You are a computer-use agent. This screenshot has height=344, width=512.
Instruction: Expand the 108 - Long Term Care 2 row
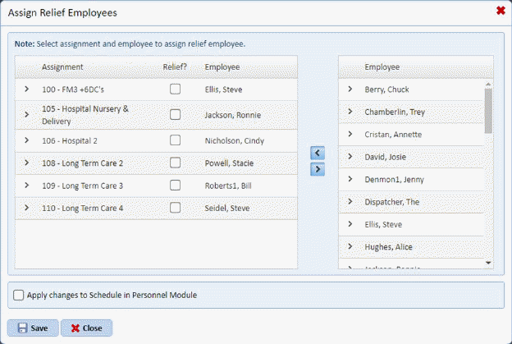coord(26,163)
